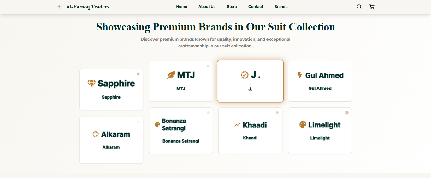Open the shopping cart icon
Screen dimensions: 431x178
pos(372,7)
